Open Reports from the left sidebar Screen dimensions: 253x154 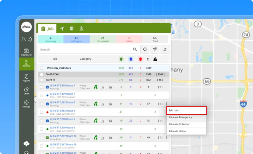coord(26,78)
